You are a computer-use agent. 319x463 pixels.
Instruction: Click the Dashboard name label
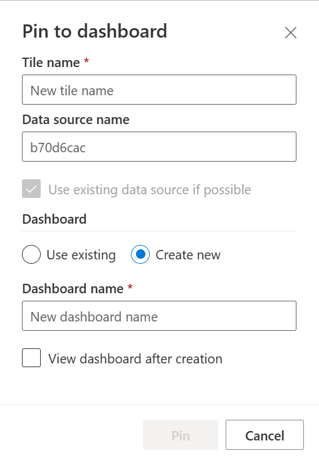coord(73,289)
